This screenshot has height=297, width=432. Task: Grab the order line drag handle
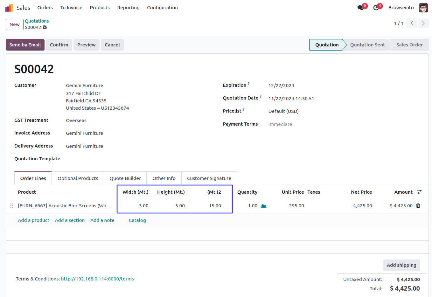click(x=12, y=206)
